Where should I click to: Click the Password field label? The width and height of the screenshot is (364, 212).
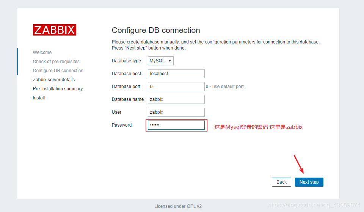tap(122, 125)
